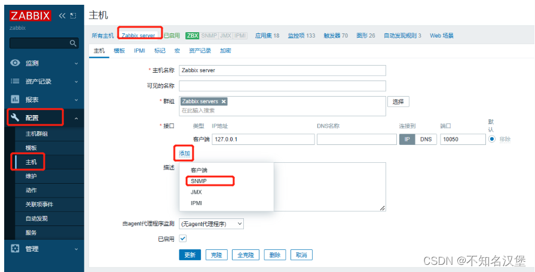The width and height of the screenshot is (535, 272).
Task: Open the agent proxy dropdown
Action: pyautogui.click(x=211, y=224)
